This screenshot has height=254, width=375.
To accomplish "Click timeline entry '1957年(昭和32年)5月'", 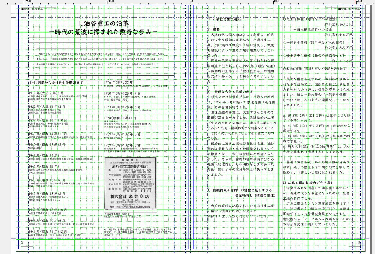I will 123,134.
